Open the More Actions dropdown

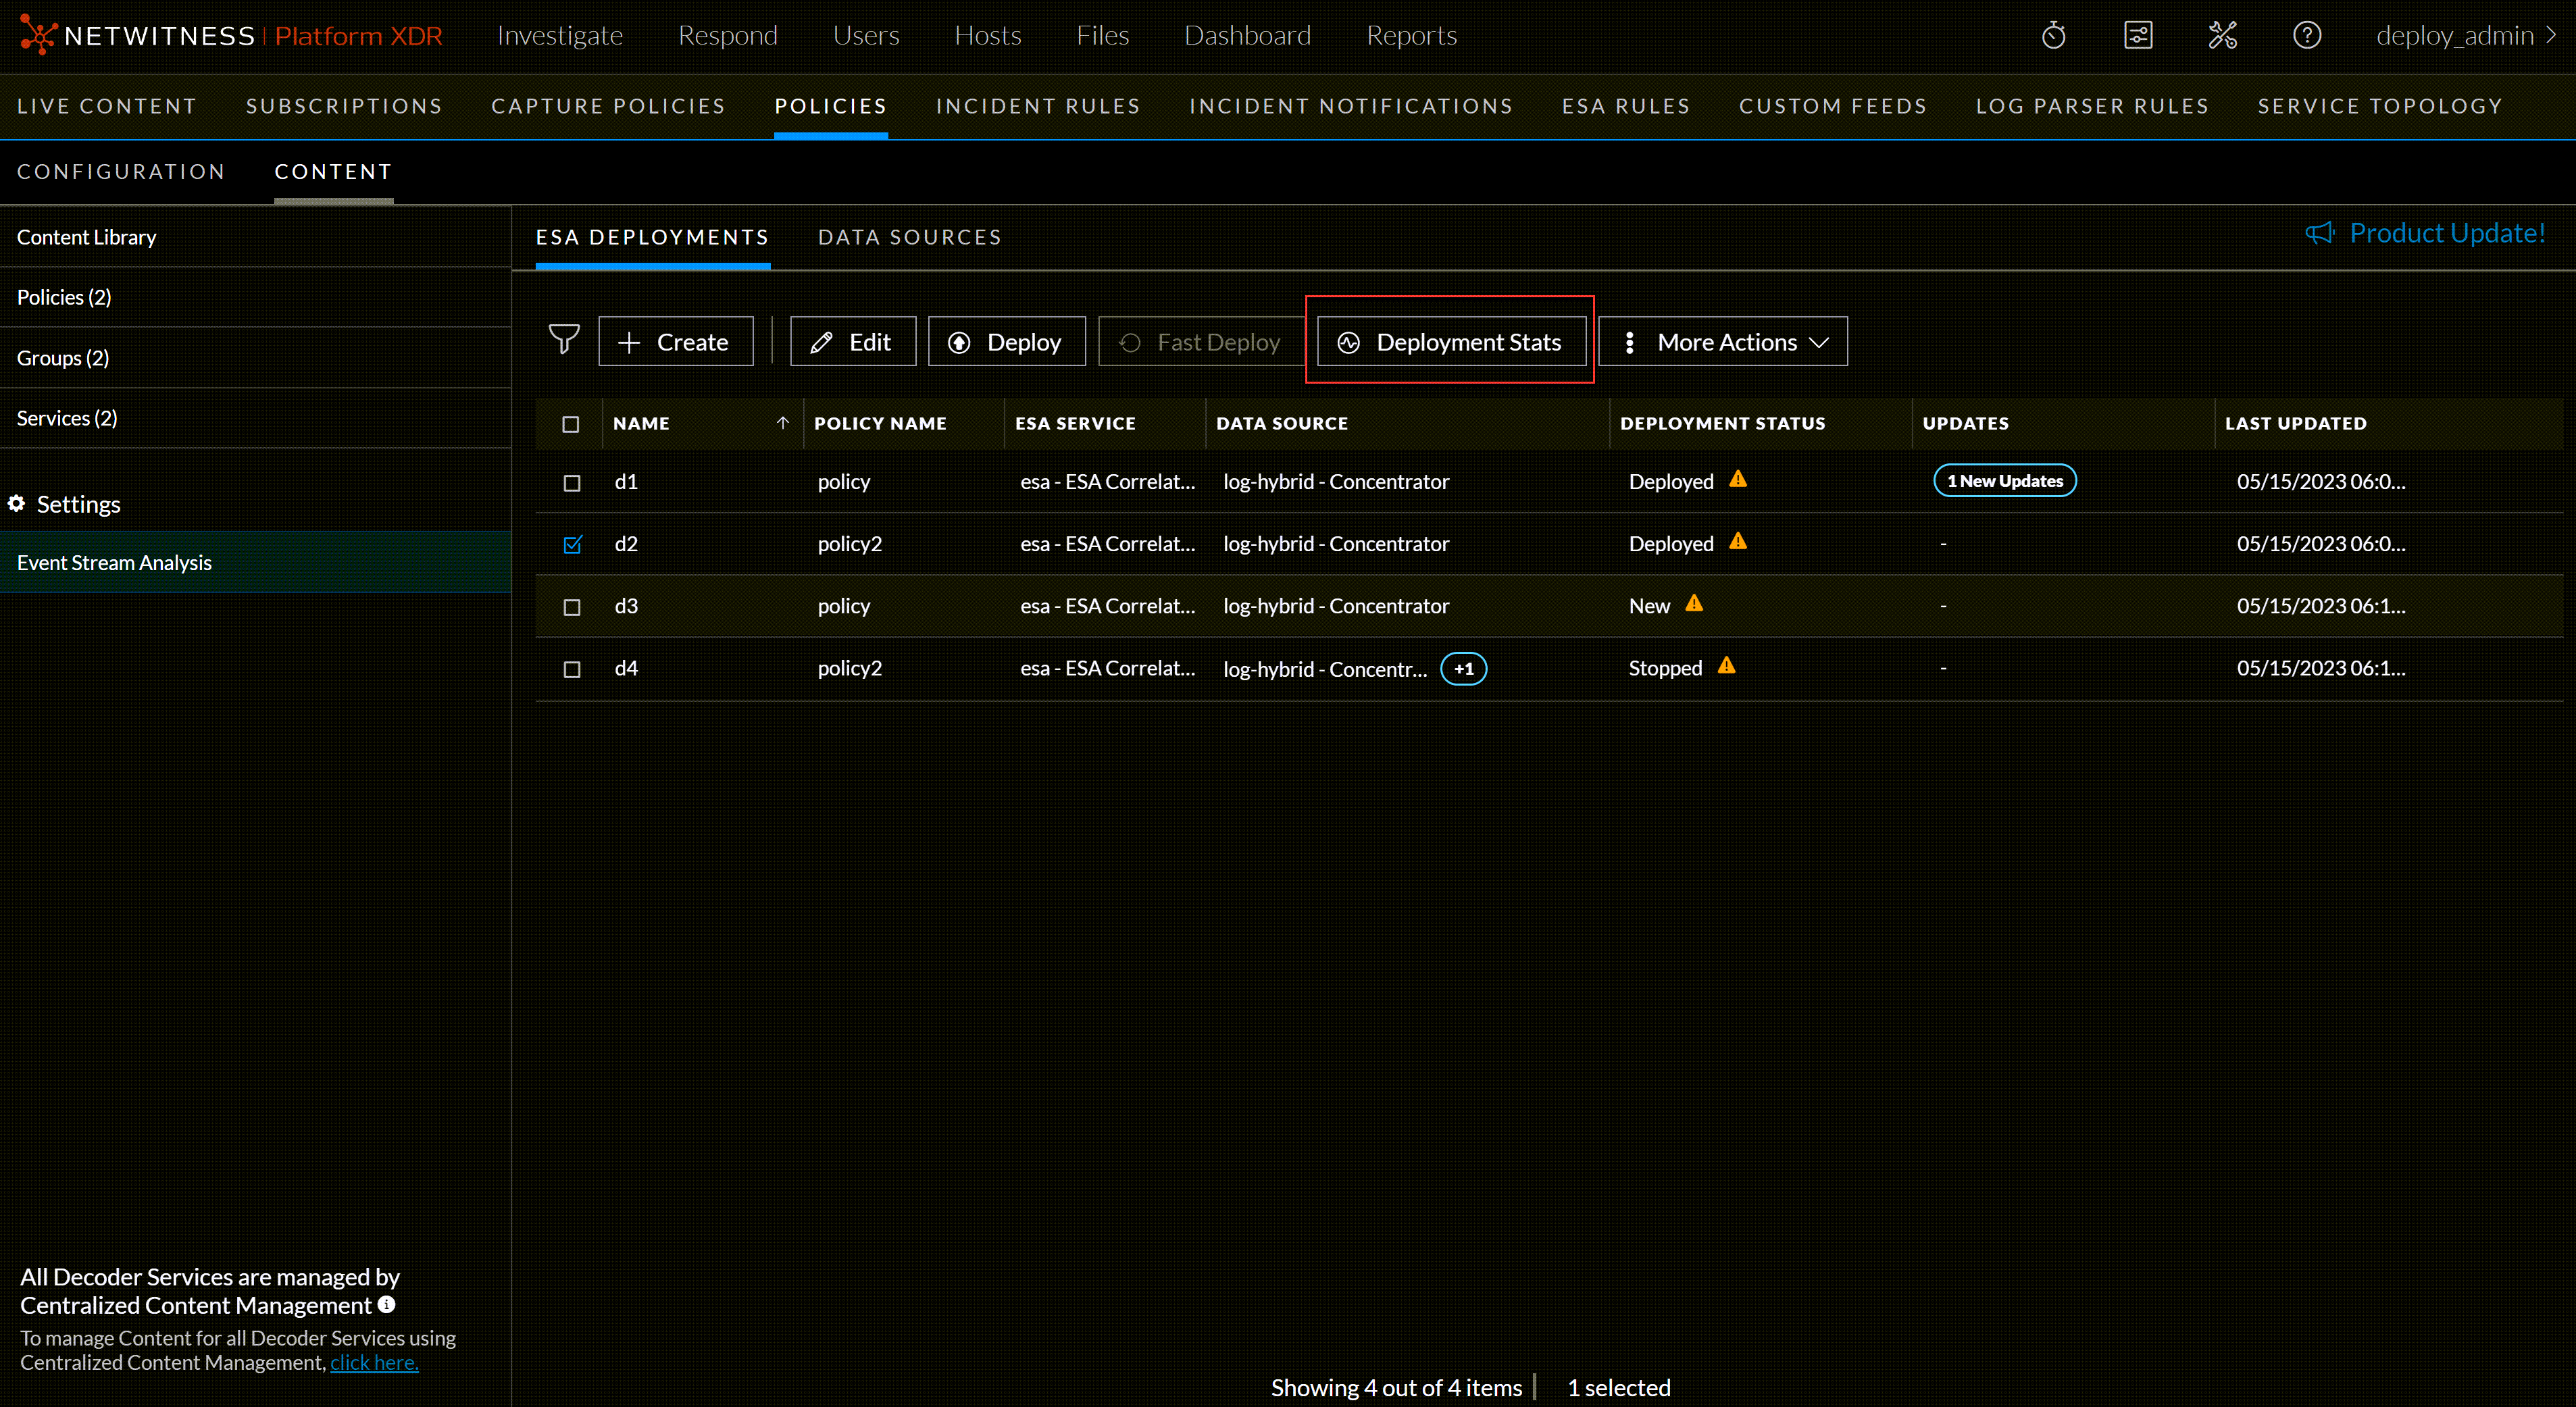[x=1722, y=341]
